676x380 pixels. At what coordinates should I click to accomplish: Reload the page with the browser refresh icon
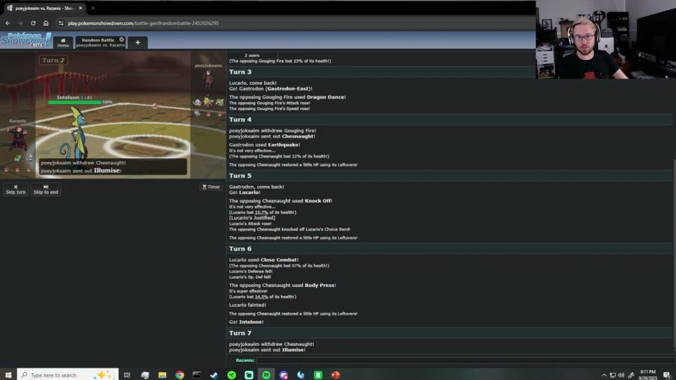[x=33, y=23]
